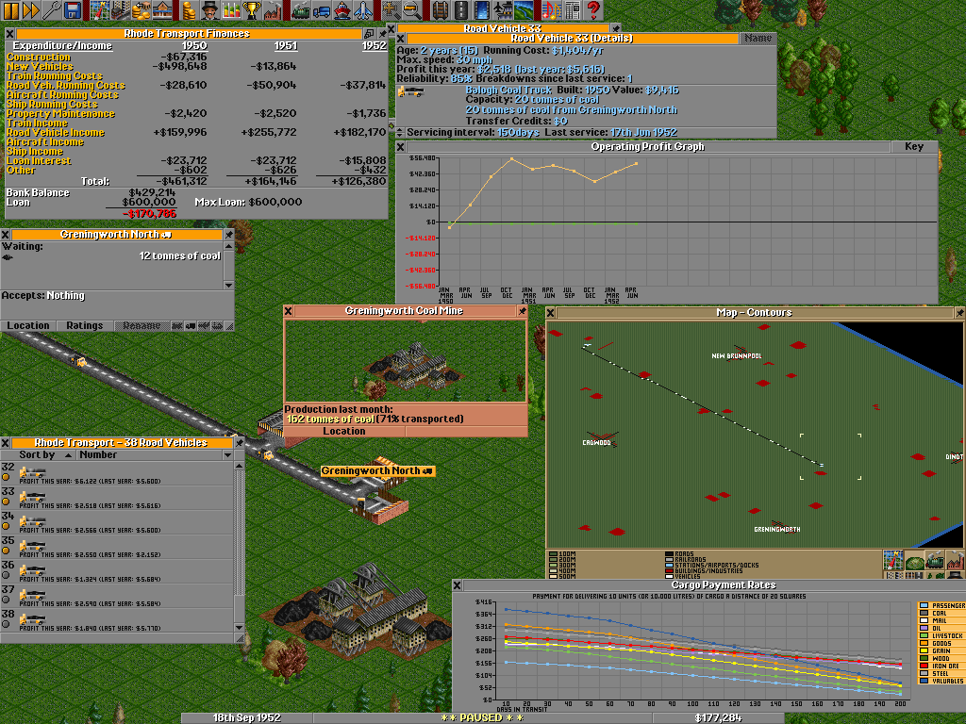Select road vehicle 32 in the list
The width and height of the screenshot is (966, 724).
click(117, 473)
